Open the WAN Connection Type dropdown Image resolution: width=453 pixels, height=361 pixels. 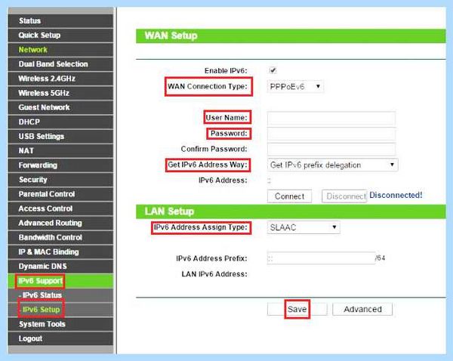click(x=295, y=86)
